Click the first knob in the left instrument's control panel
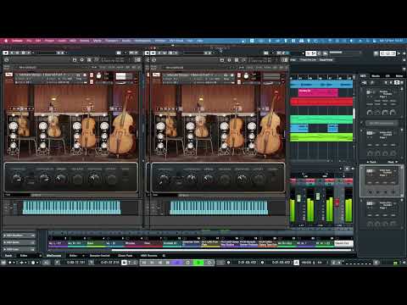 point(17,179)
